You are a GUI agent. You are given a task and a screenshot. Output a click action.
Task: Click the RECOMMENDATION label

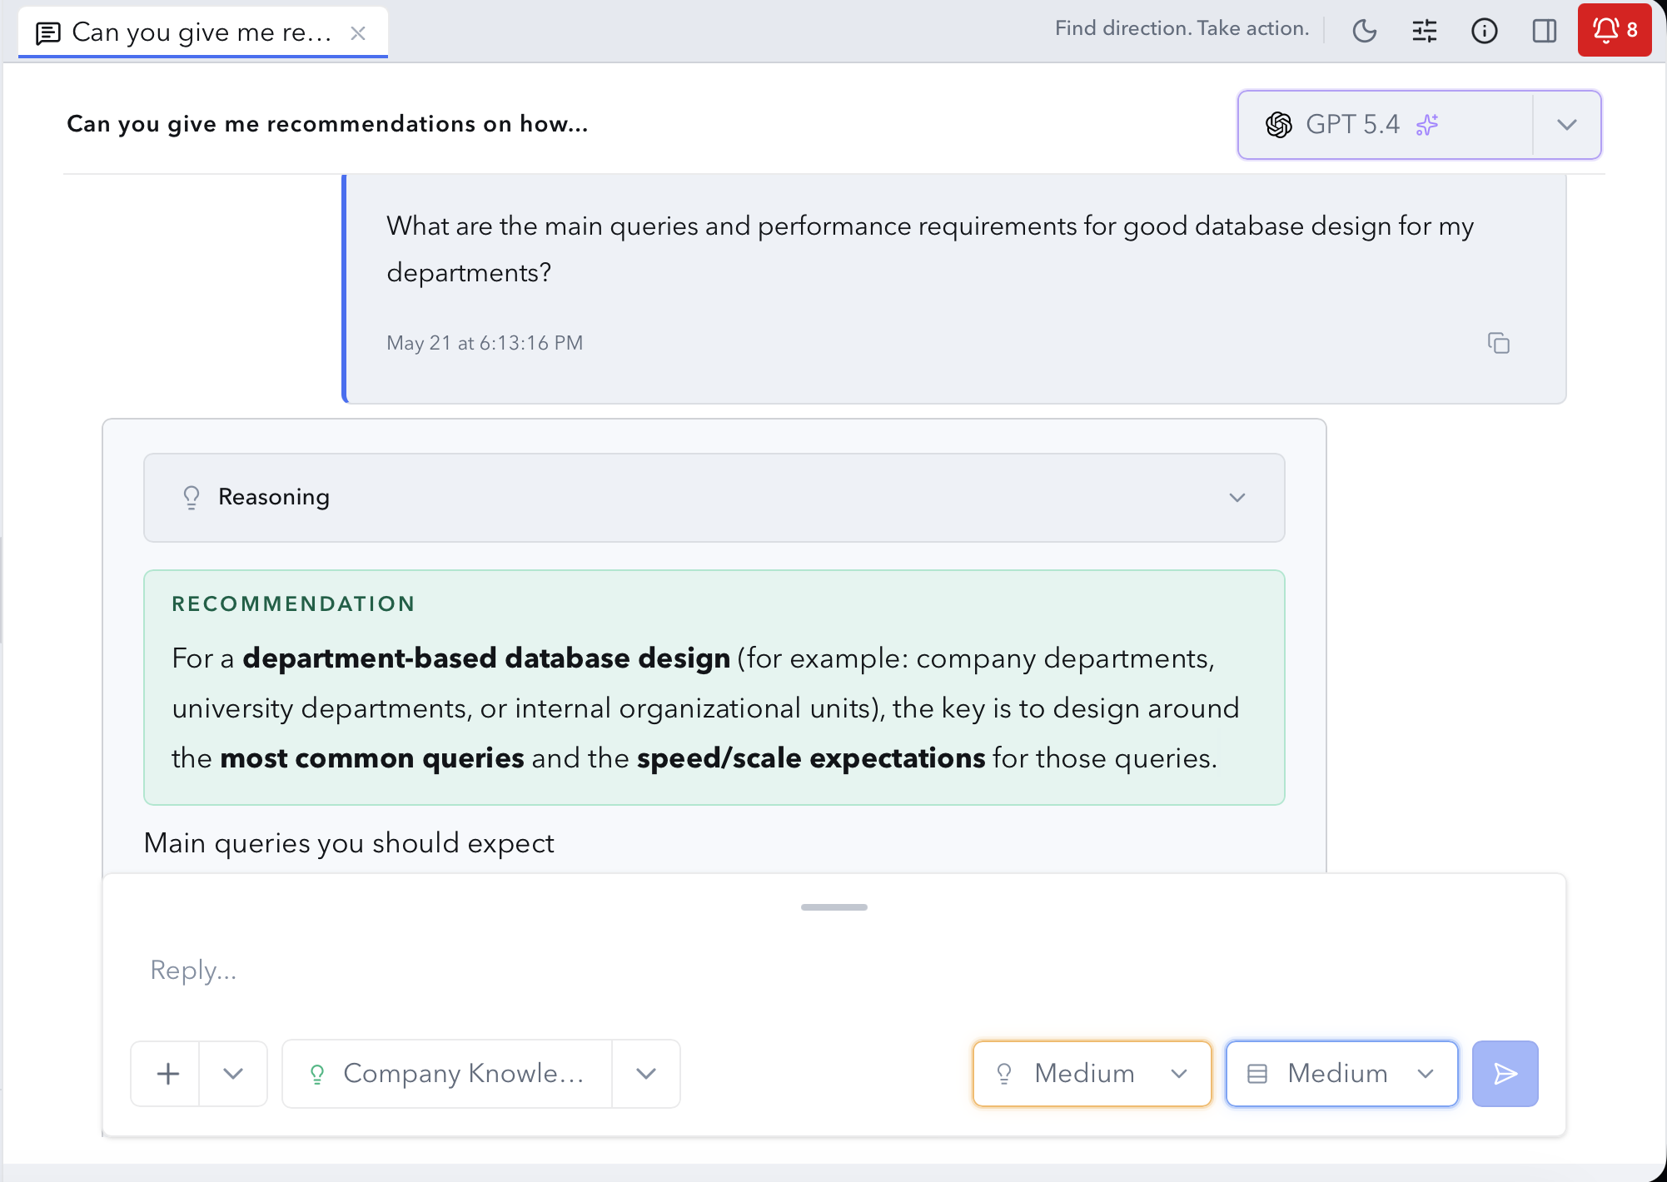point(293,603)
